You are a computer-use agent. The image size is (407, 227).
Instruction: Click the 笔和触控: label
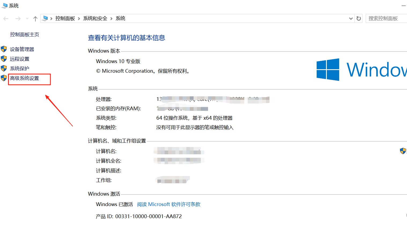[x=106, y=127]
